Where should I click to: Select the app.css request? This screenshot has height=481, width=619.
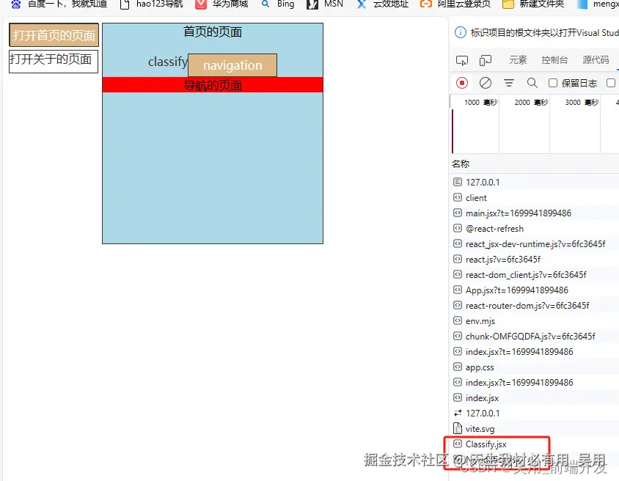(535, 367)
